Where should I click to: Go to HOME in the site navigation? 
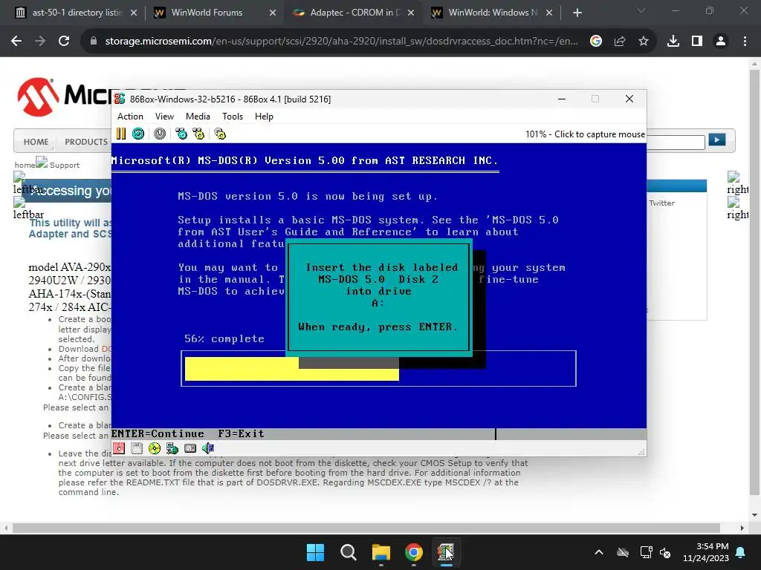tap(36, 142)
